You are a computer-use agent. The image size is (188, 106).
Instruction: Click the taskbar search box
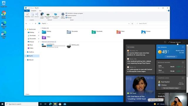coord(21,104)
